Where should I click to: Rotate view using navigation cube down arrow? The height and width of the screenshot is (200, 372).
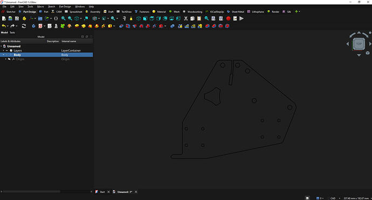pyautogui.click(x=359, y=55)
